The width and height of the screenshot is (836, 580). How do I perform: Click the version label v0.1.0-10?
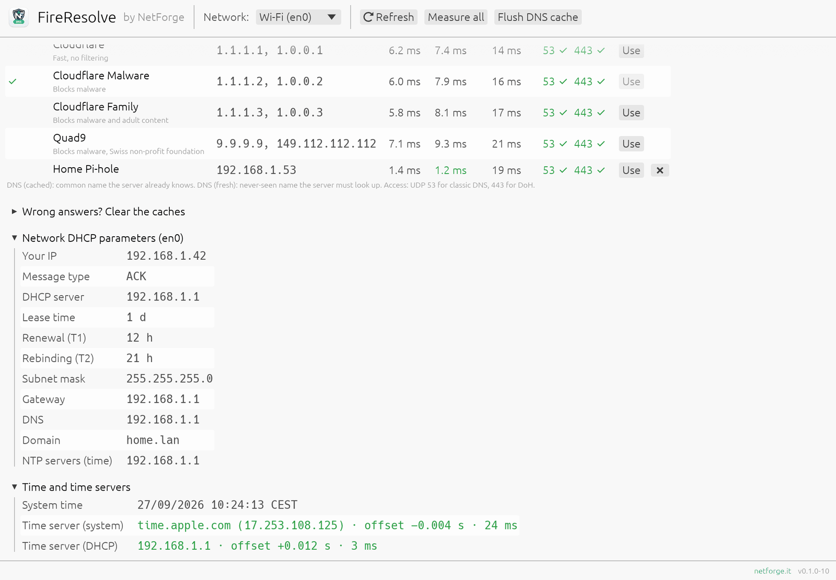click(813, 571)
